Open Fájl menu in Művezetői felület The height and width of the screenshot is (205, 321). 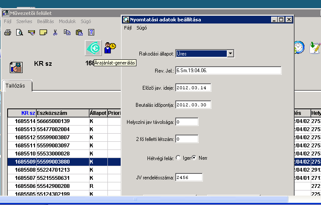8,21
